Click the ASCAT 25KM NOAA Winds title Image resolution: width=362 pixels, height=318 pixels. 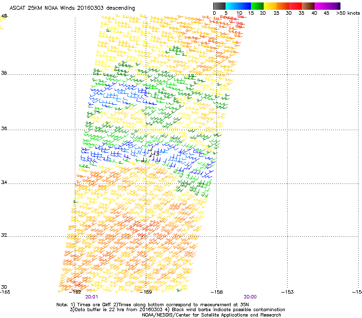[x=72, y=8]
